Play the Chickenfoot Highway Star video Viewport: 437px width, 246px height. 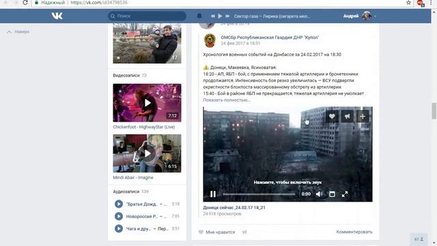click(x=147, y=102)
